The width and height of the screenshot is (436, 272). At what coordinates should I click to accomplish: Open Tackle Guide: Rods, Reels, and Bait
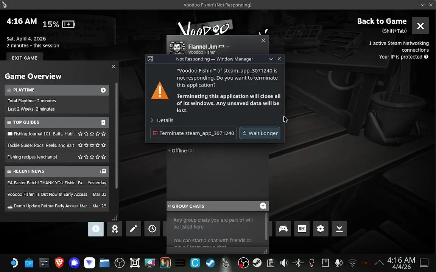(x=57, y=145)
